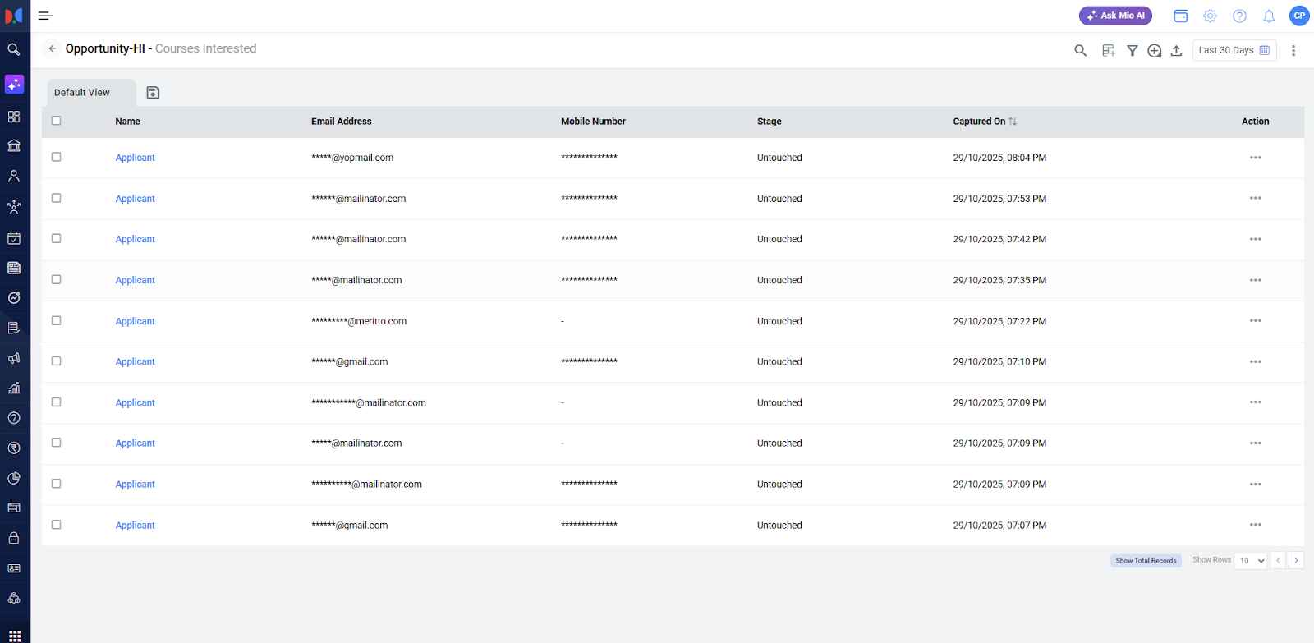The image size is (1314, 643).
Task: Select the Default View tab
Action: [82, 93]
